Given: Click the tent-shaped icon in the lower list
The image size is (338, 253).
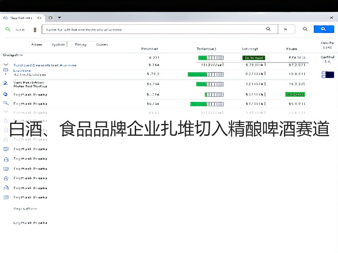Looking at the screenshot, I should pyautogui.click(x=6, y=188).
